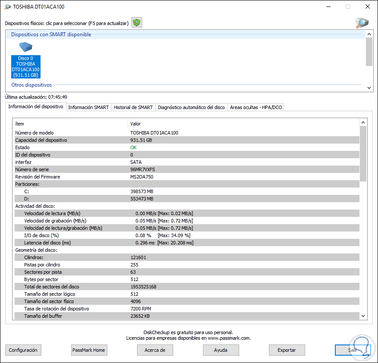Select the 'D:' partition row

[187, 199]
